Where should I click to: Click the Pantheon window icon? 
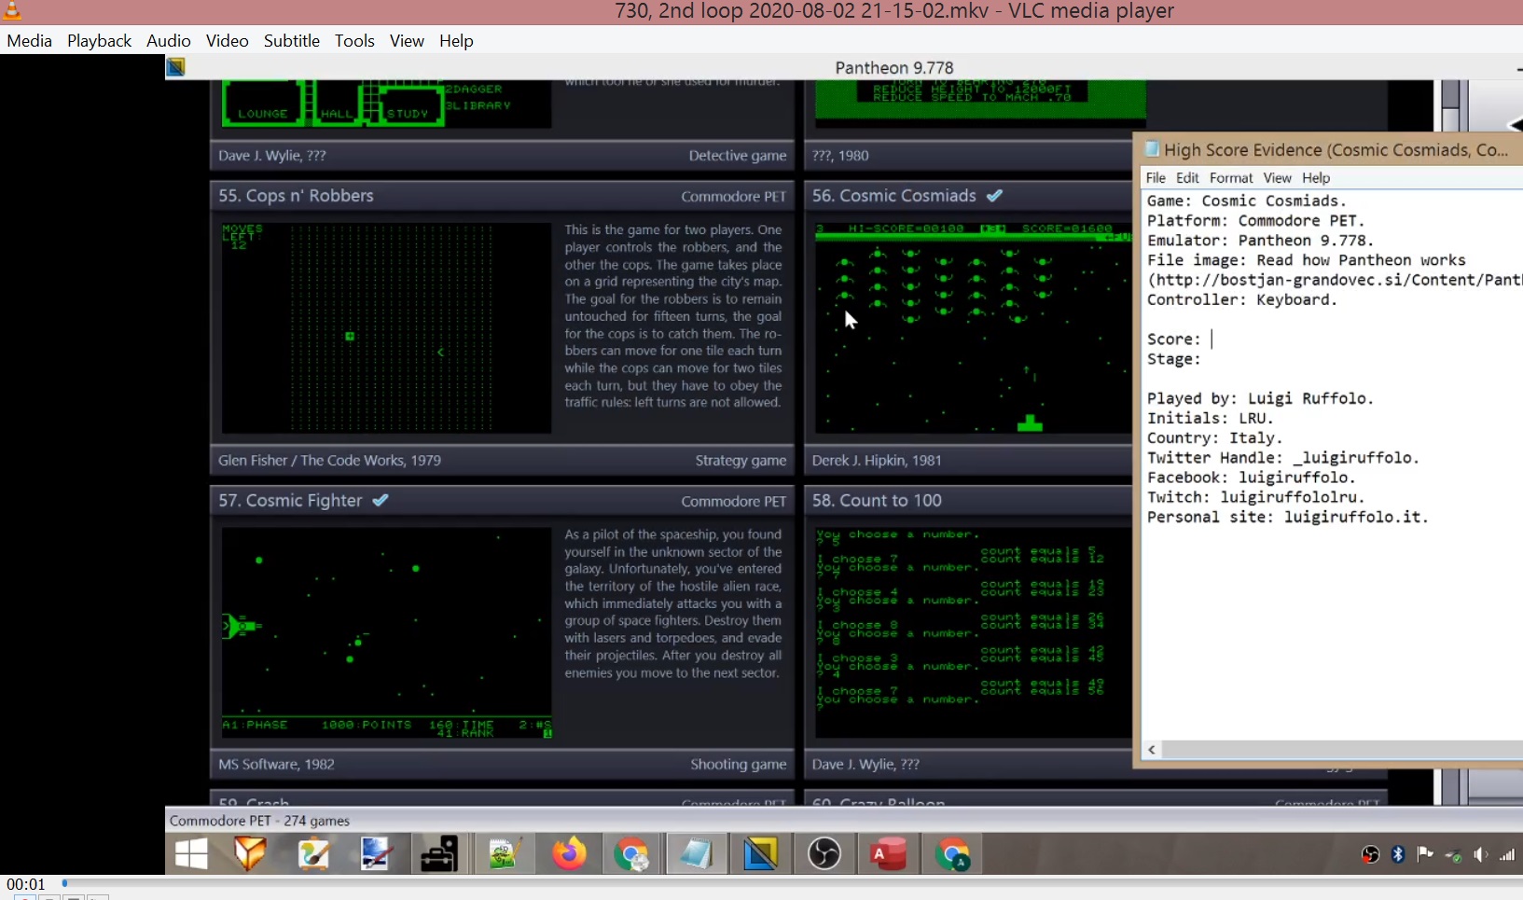(175, 67)
